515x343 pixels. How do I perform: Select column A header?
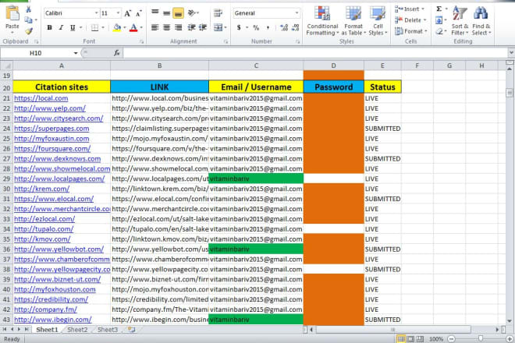(x=62, y=65)
